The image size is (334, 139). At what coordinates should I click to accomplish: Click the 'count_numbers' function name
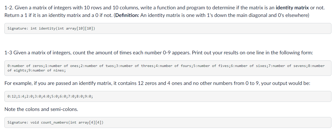point(54,122)
